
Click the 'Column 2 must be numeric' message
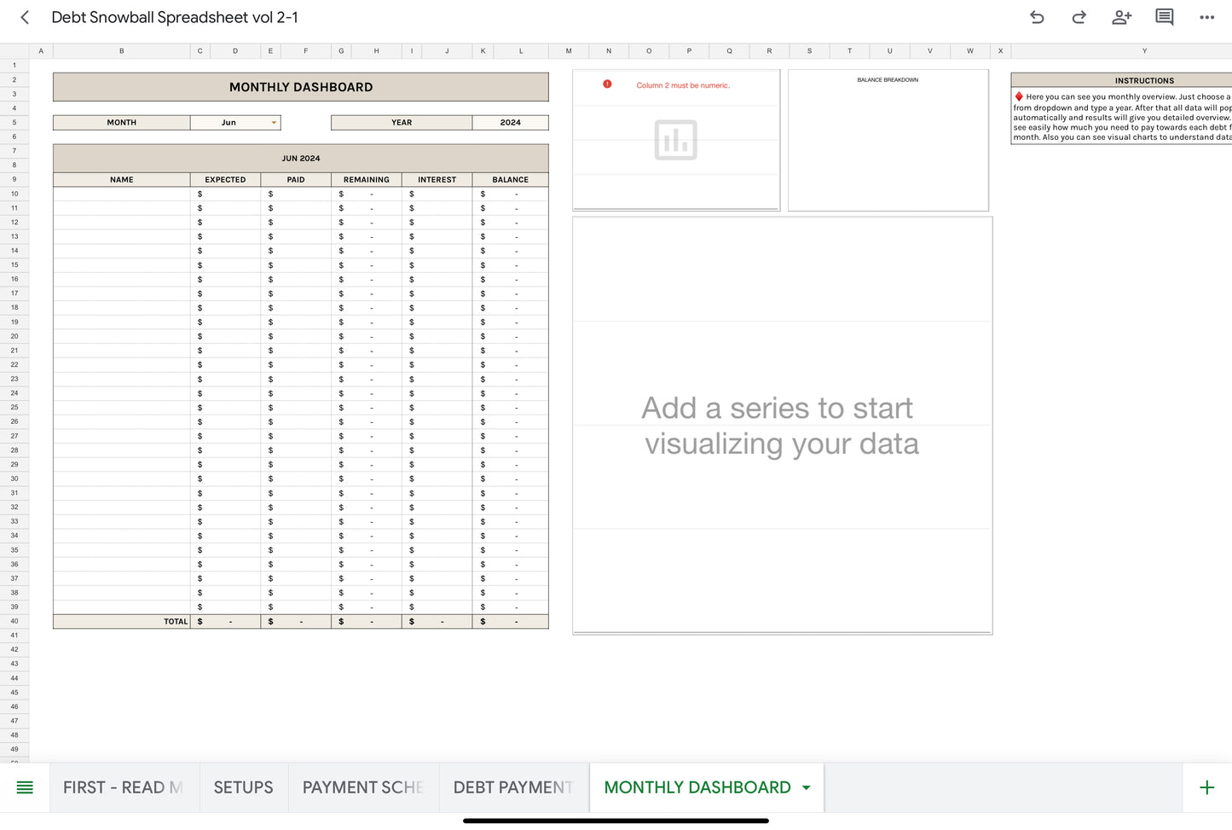pyautogui.click(x=683, y=85)
